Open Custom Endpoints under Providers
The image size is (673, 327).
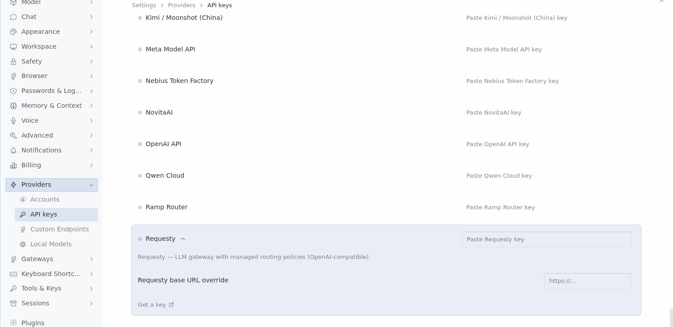tap(56, 230)
